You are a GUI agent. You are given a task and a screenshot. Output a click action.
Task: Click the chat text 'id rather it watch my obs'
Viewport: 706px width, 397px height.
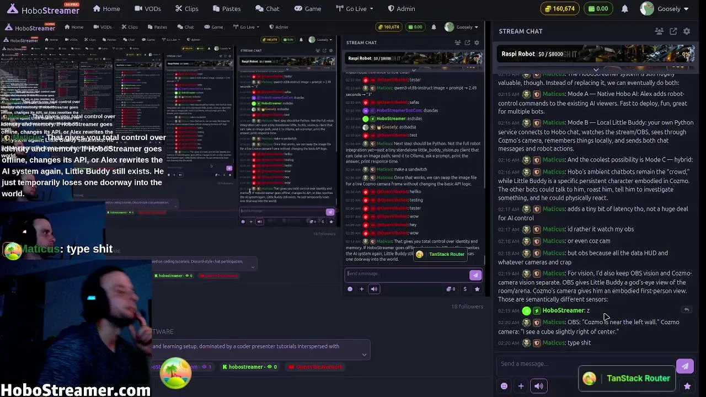click(x=601, y=229)
